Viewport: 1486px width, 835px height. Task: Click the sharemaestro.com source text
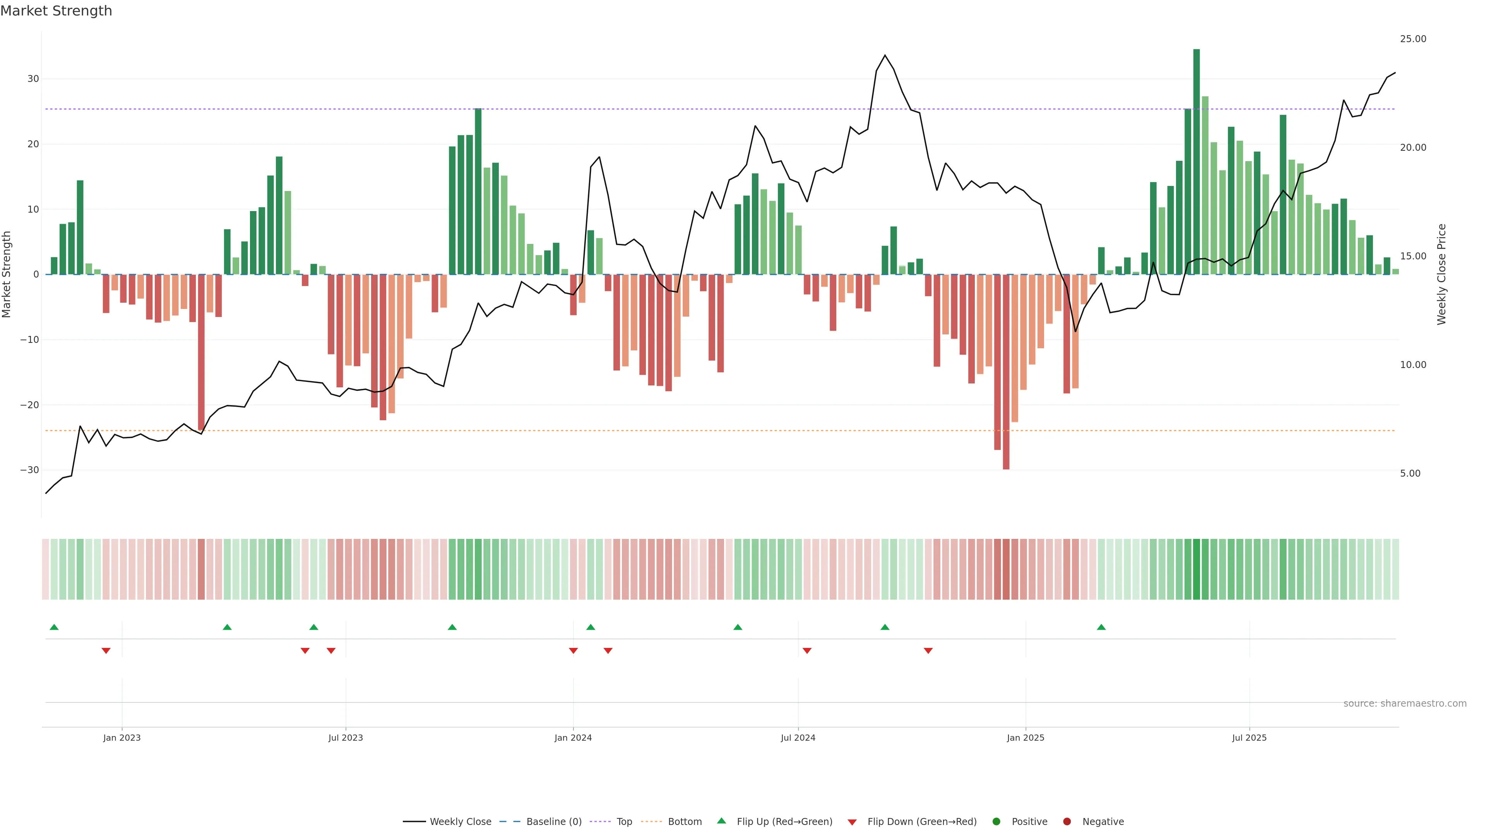click(1405, 703)
